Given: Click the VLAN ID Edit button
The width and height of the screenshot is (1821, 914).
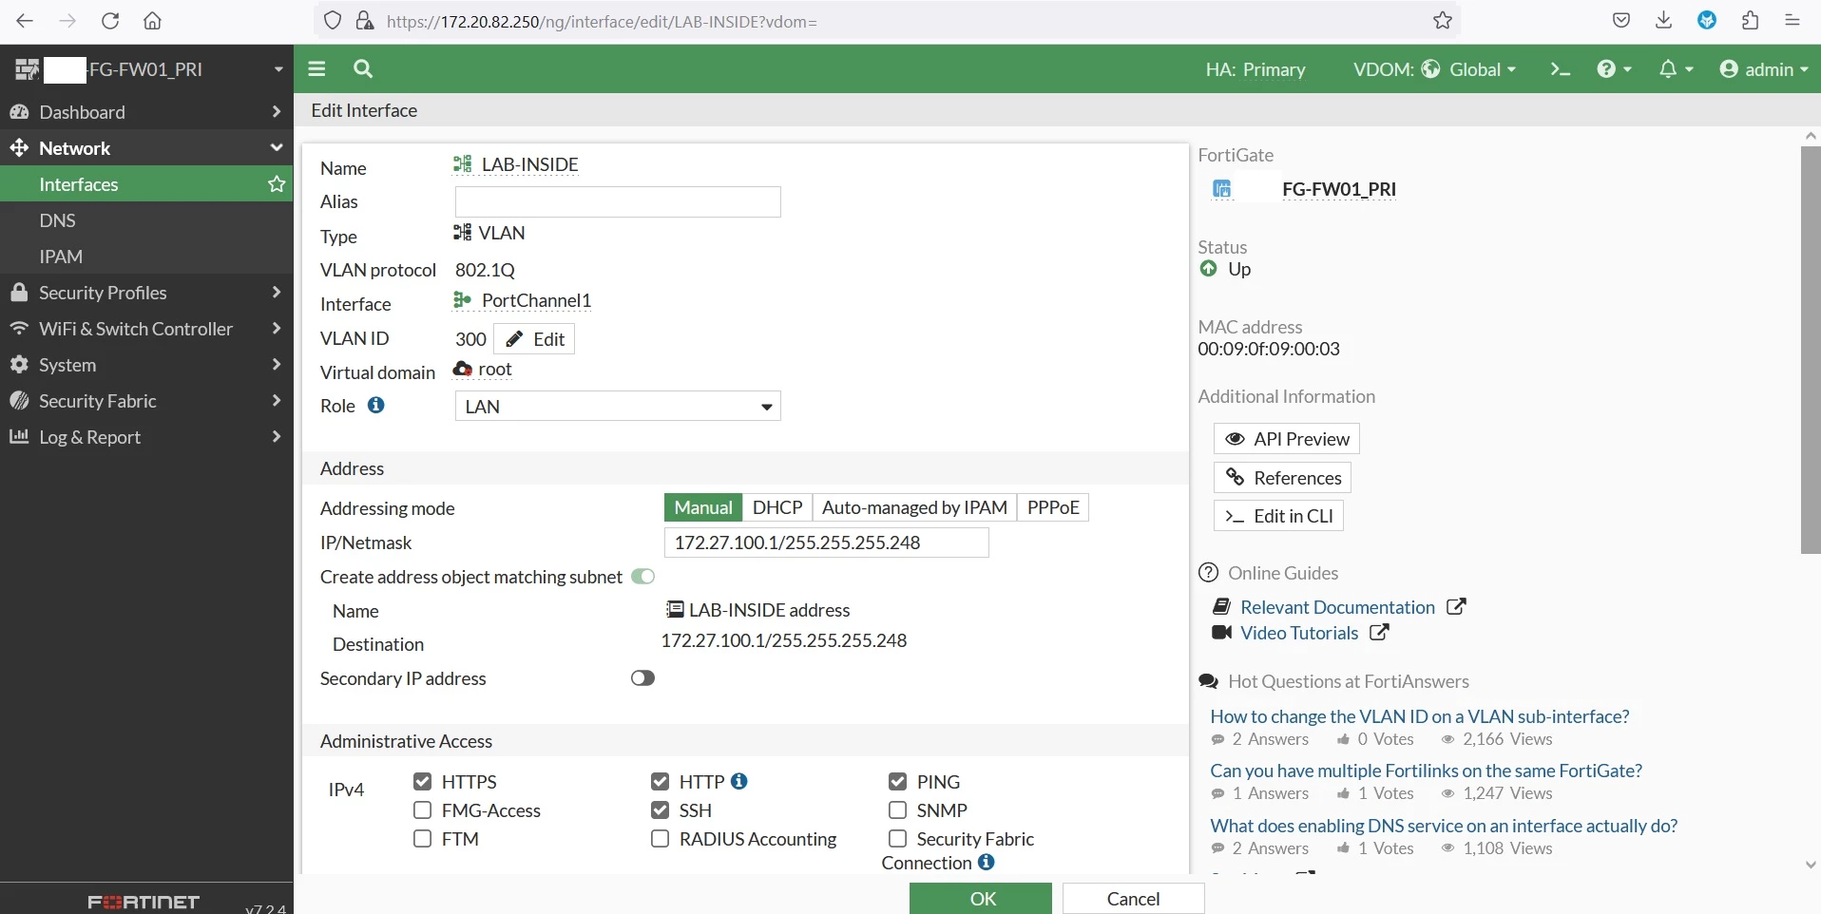Looking at the screenshot, I should (x=534, y=339).
